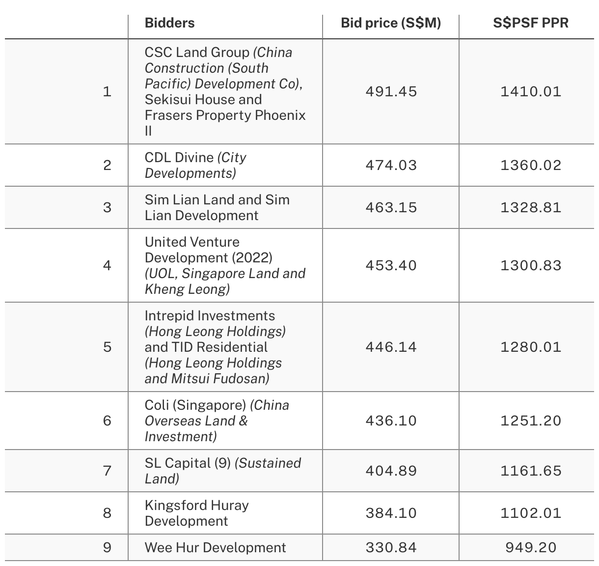Select the 1328.81 PSF value

click(531, 207)
